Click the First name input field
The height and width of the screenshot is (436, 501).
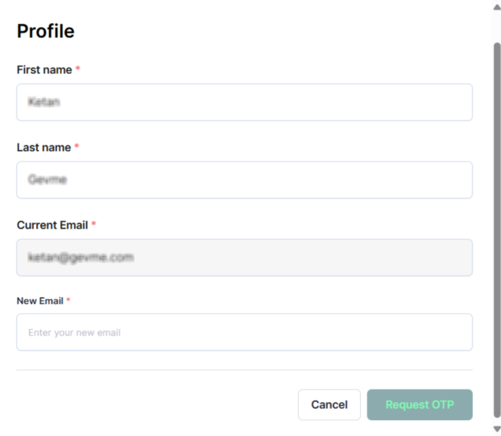[x=244, y=102]
